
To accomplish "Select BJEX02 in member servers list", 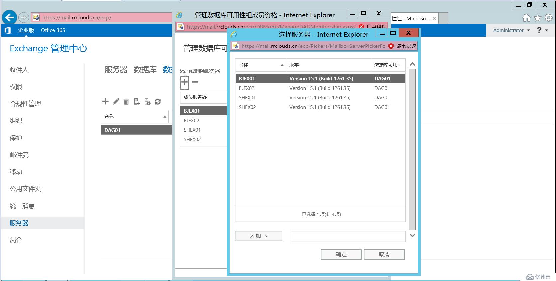I will pyautogui.click(x=203, y=121).
